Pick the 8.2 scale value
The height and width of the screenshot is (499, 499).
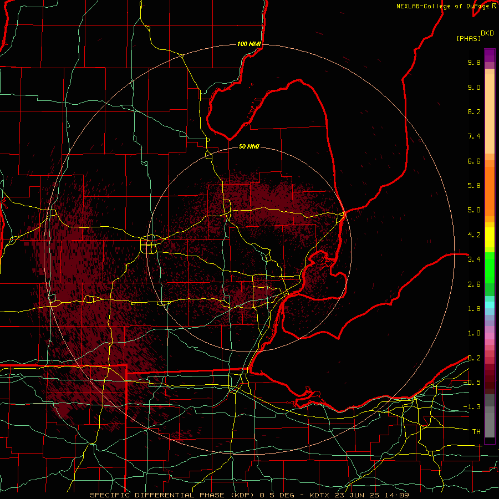coord(474,111)
